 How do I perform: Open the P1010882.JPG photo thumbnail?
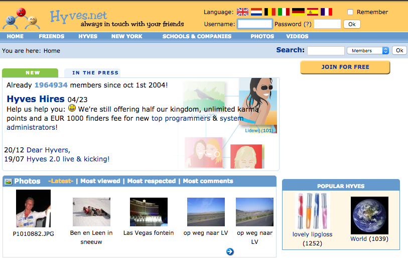tap(33, 208)
